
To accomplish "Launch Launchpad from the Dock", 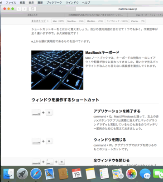I will (22, 174).
